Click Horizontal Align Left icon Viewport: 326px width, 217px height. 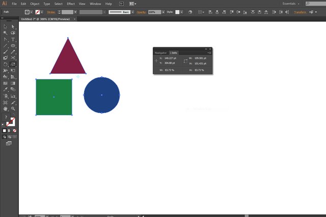point(210,12)
